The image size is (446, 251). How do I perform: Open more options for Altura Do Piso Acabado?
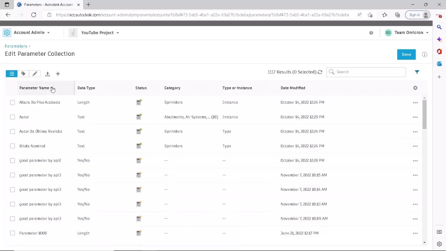tap(415, 103)
